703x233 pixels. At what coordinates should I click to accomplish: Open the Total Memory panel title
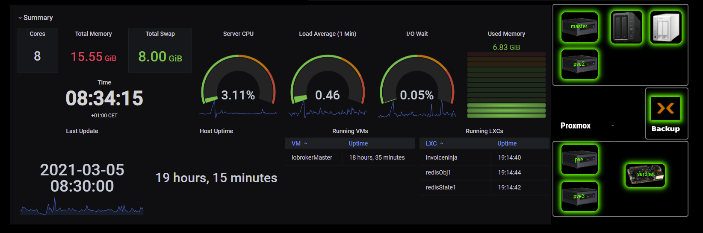pyautogui.click(x=93, y=34)
